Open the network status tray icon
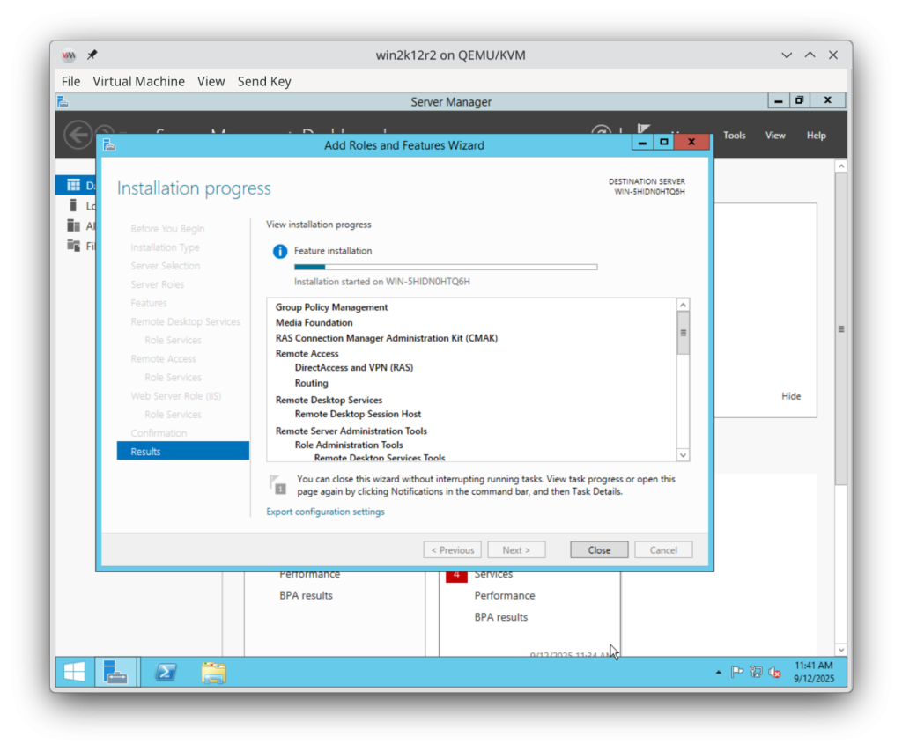This screenshot has width=902, height=751. 756,672
